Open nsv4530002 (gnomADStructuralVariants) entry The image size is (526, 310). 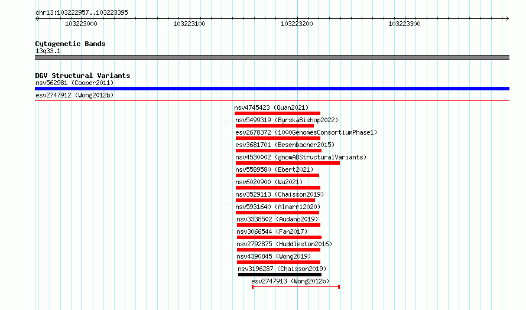[301, 157]
